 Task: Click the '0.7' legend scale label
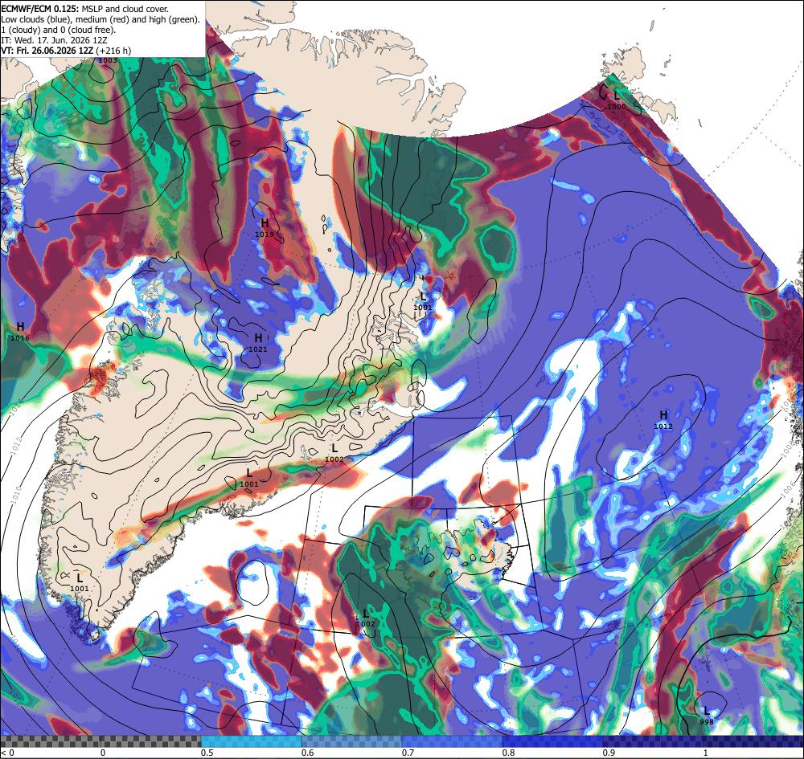(x=408, y=753)
